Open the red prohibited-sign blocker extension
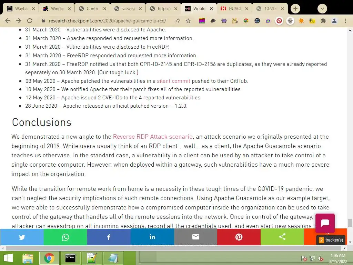 279,21
